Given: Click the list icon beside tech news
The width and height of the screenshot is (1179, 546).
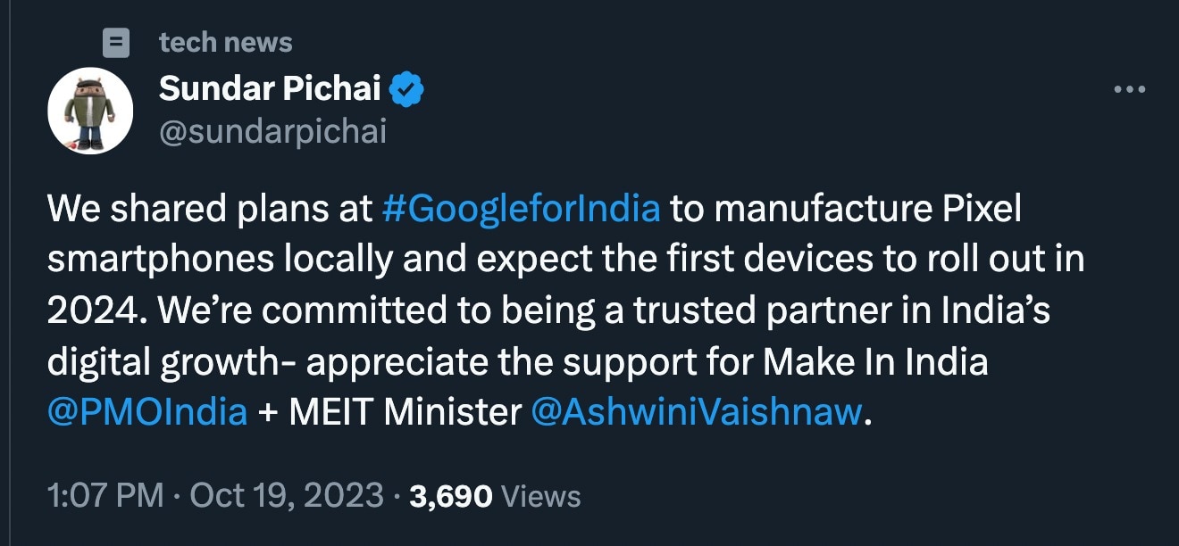Looking at the screenshot, I should (x=117, y=42).
